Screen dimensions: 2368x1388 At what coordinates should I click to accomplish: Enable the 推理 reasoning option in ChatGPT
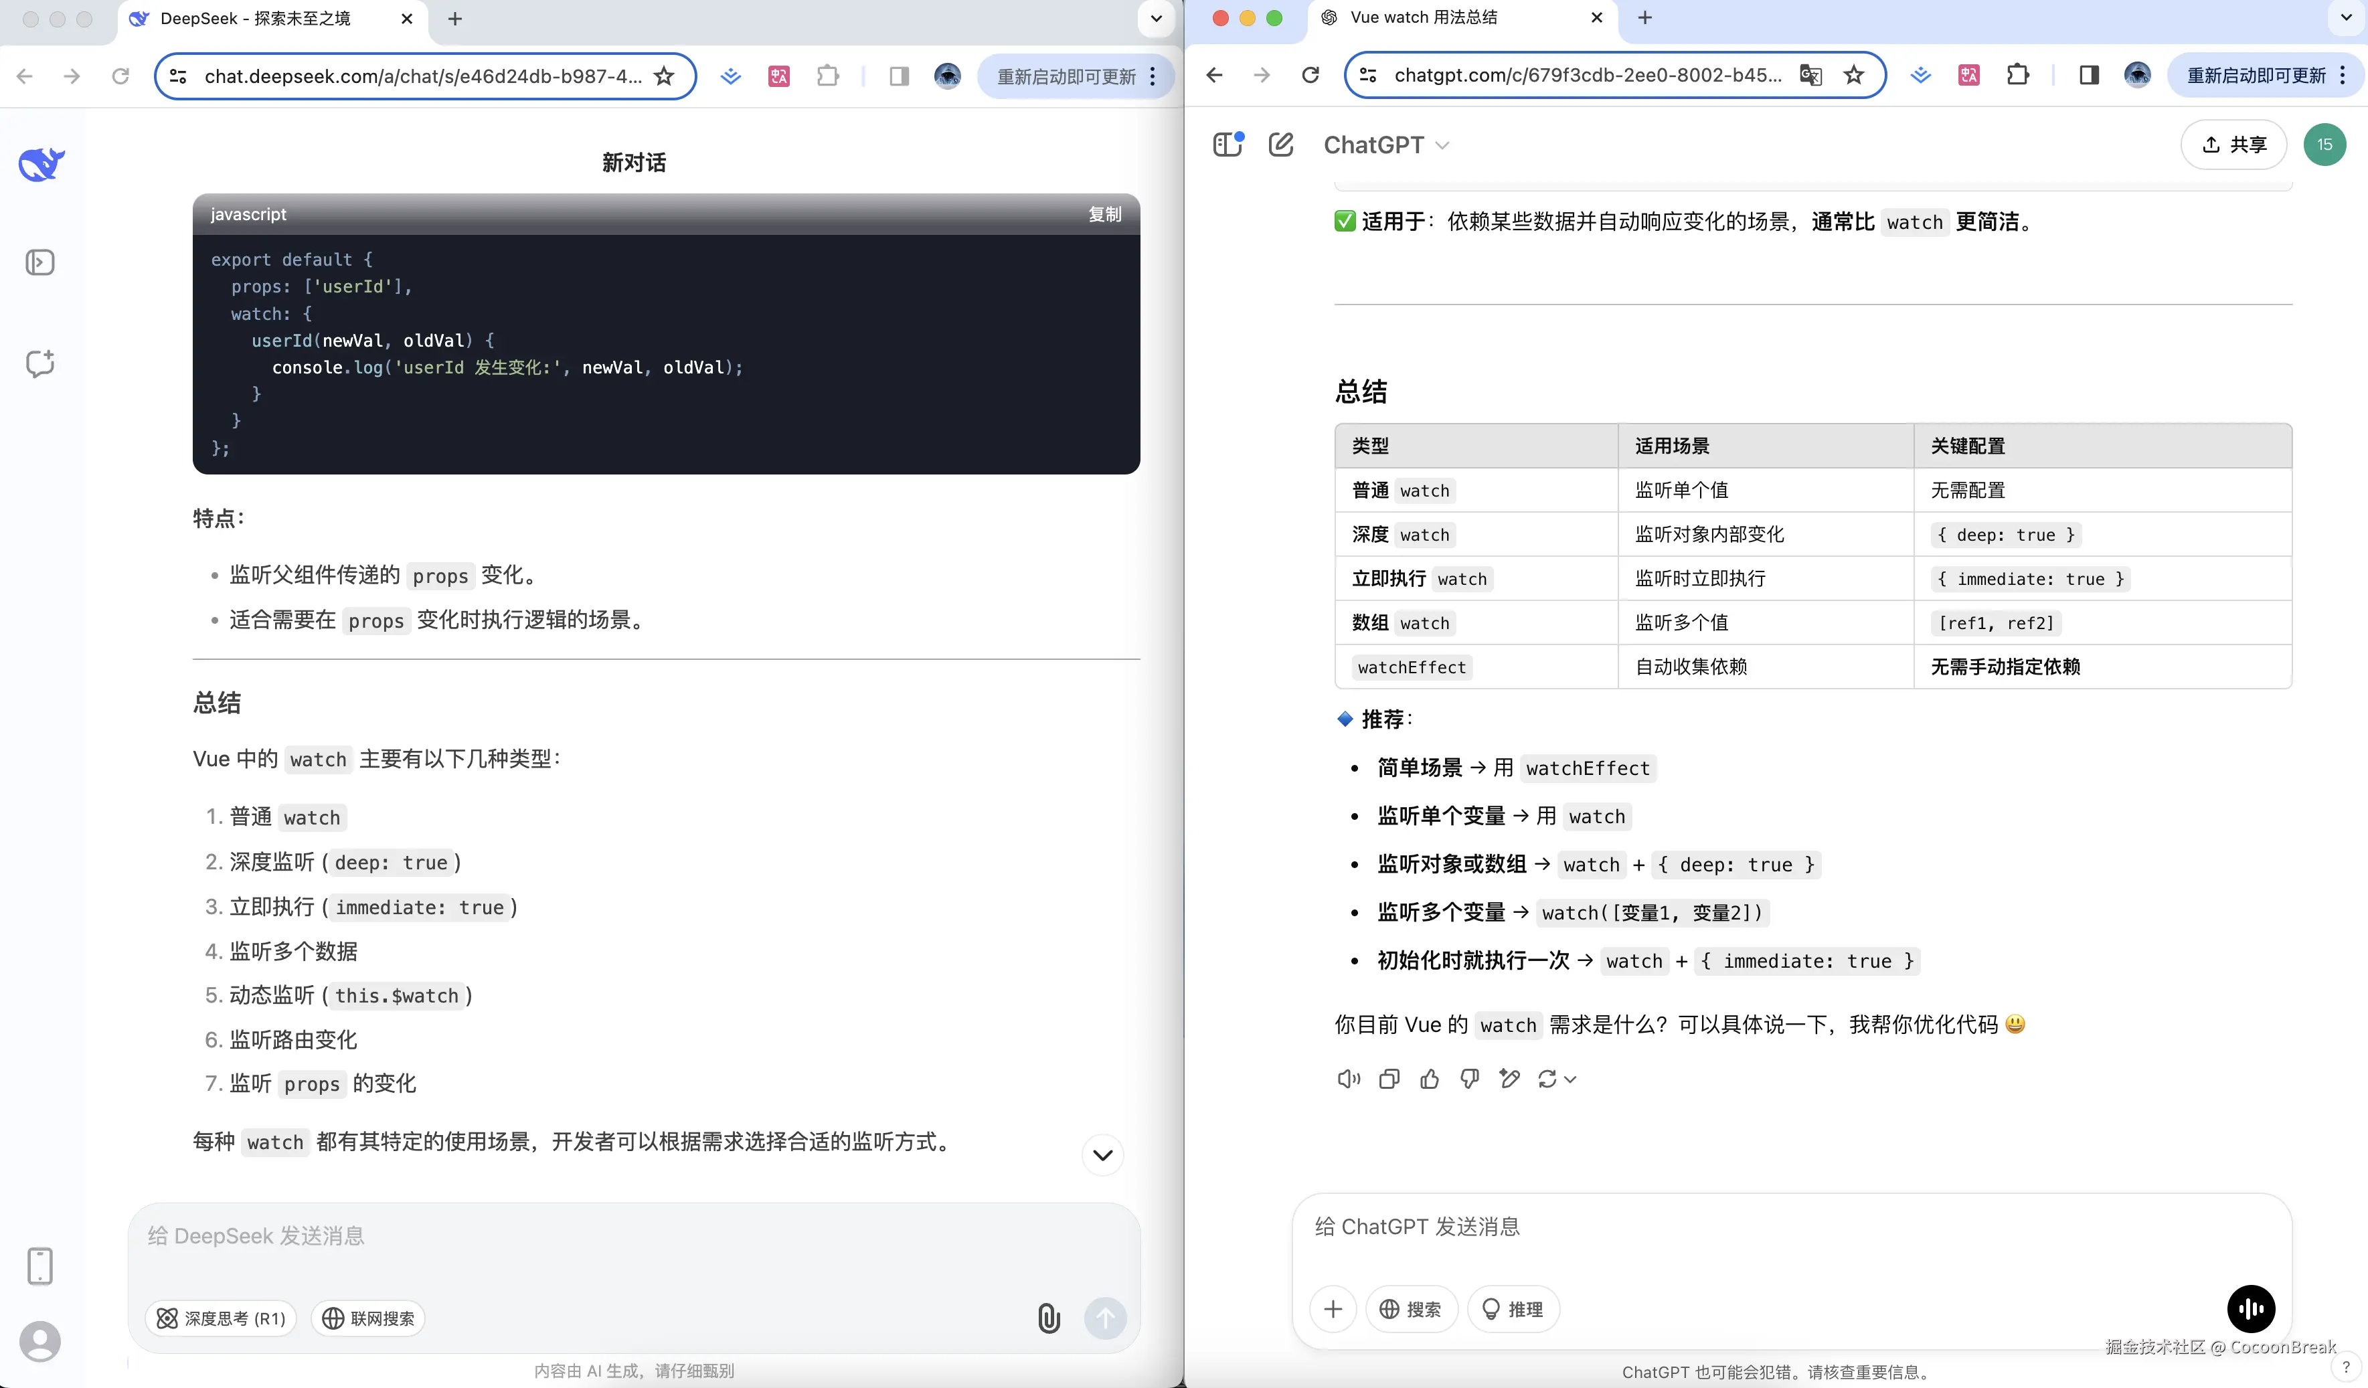point(1513,1308)
